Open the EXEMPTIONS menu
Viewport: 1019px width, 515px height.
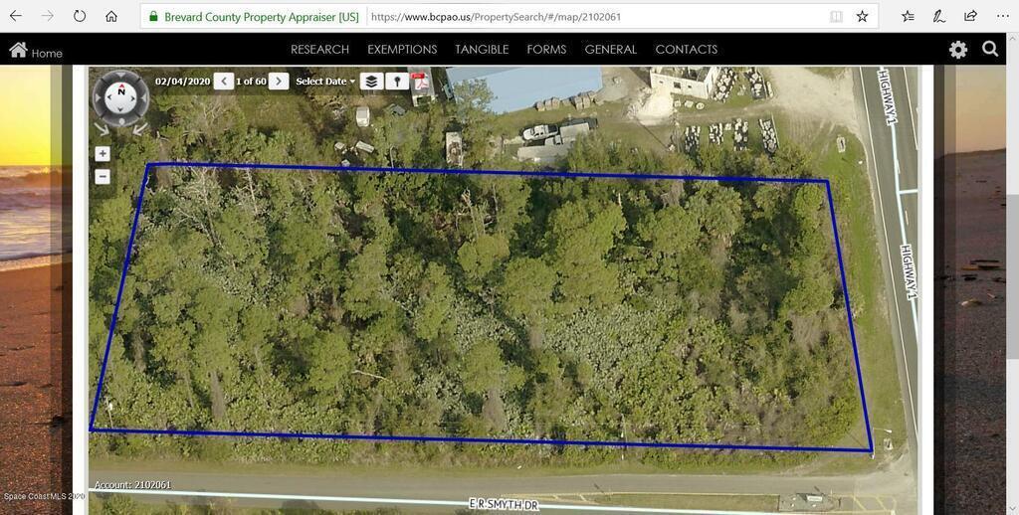pyautogui.click(x=402, y=50)
